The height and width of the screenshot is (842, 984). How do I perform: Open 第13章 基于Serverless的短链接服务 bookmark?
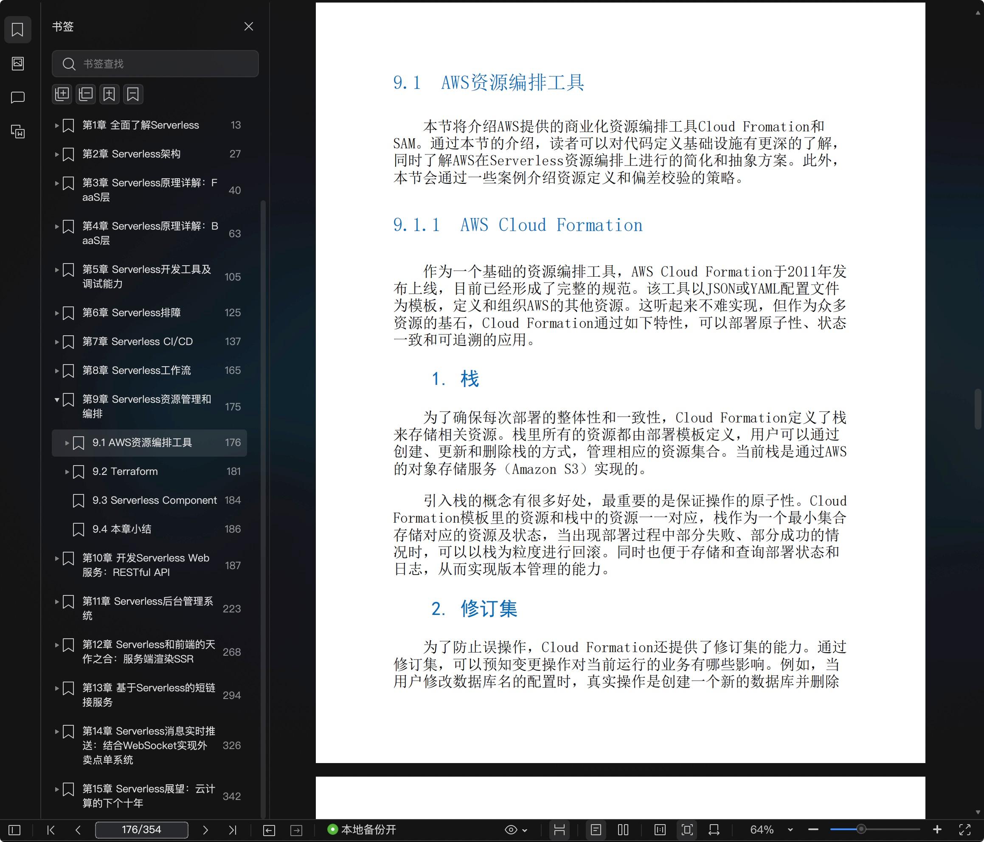[149, 695]
